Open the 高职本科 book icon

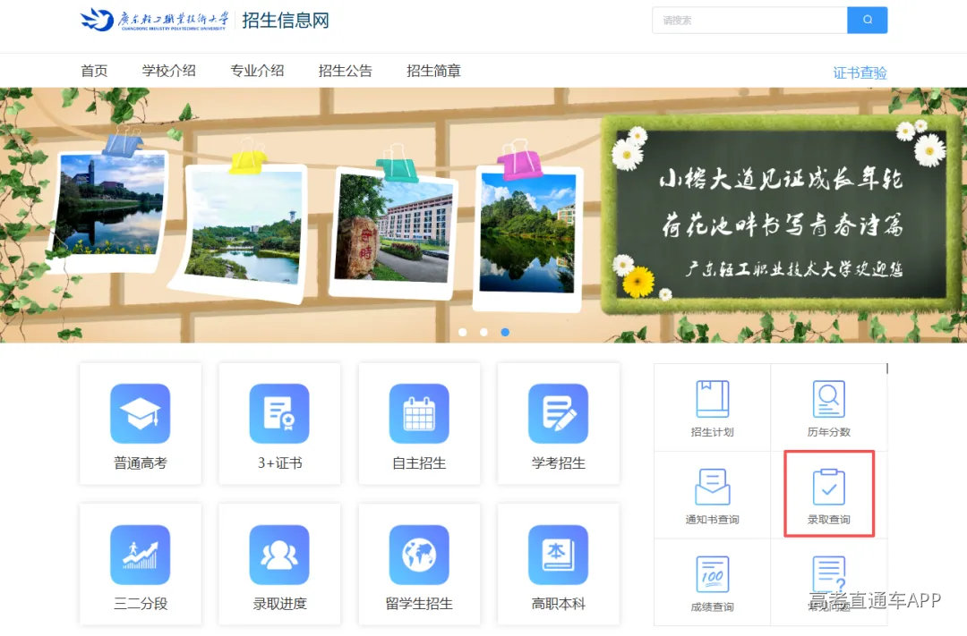558,555
